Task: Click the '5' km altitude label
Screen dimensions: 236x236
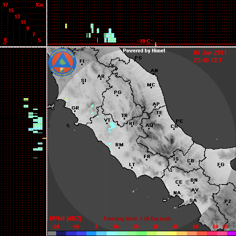Action: pos(39,40)
